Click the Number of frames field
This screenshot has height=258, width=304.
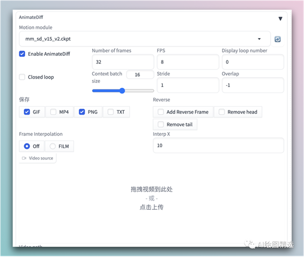pyautogui.click(x=123, y=62)
